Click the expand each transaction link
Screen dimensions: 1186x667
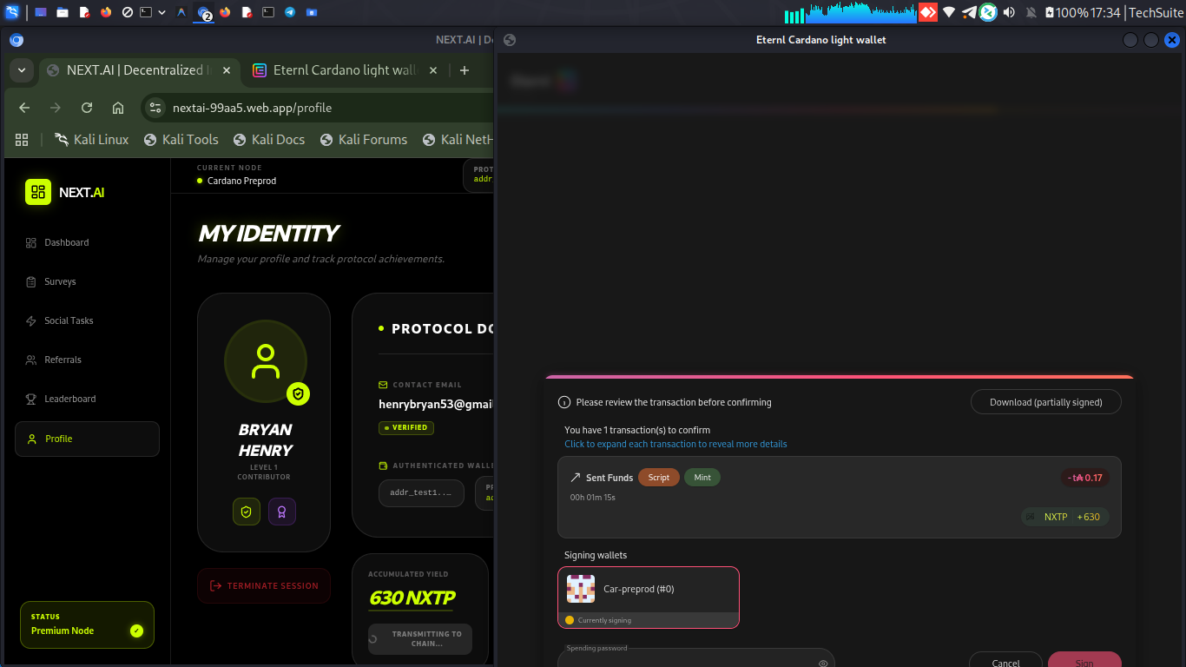[675, 444]
